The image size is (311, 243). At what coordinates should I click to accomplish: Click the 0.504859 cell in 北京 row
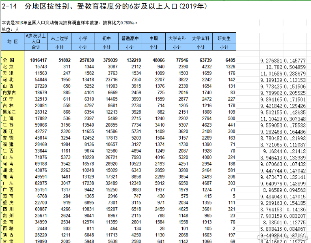tap(295, 67)
